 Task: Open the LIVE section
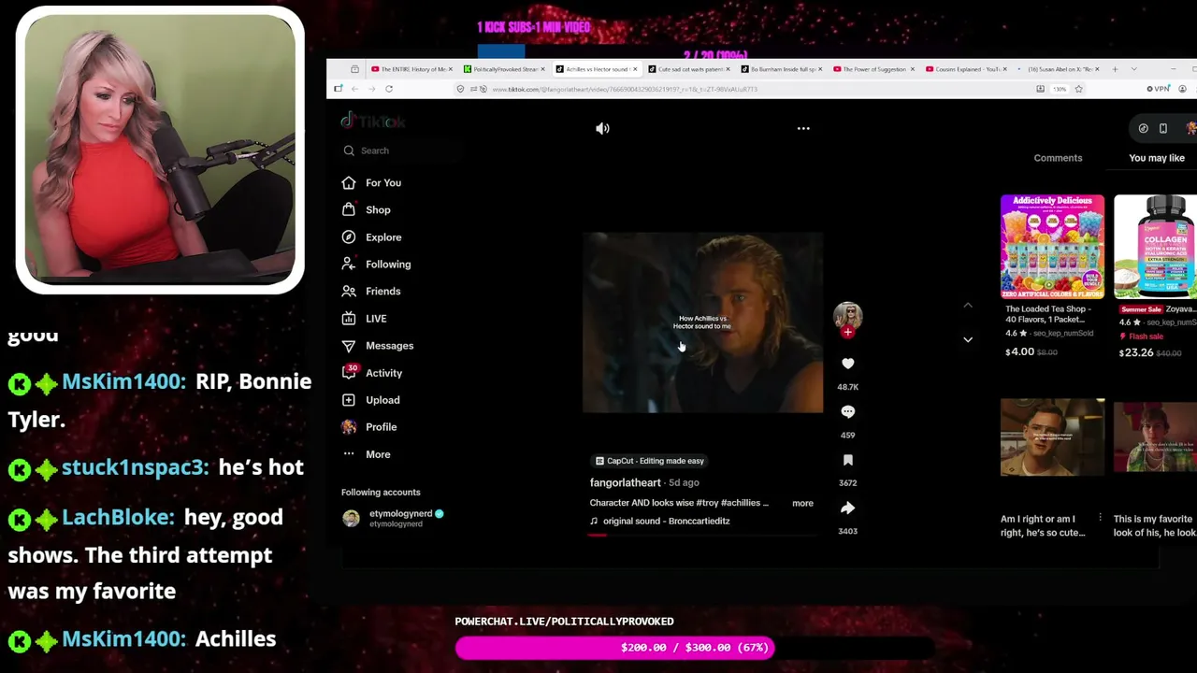point(364,319)
